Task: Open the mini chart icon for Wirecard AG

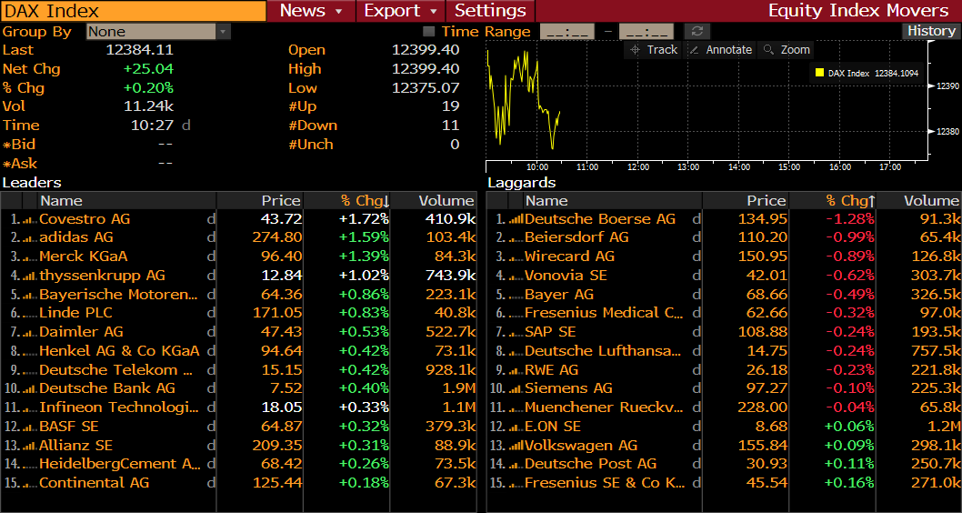Action: [x=516, y=257]
